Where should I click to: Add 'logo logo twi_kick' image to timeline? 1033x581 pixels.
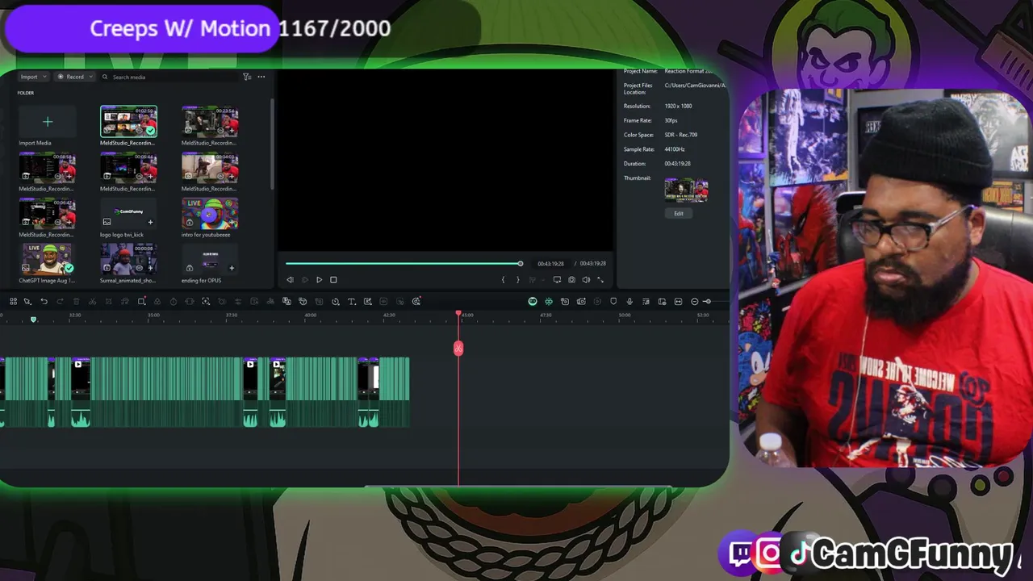pos(150,222)
